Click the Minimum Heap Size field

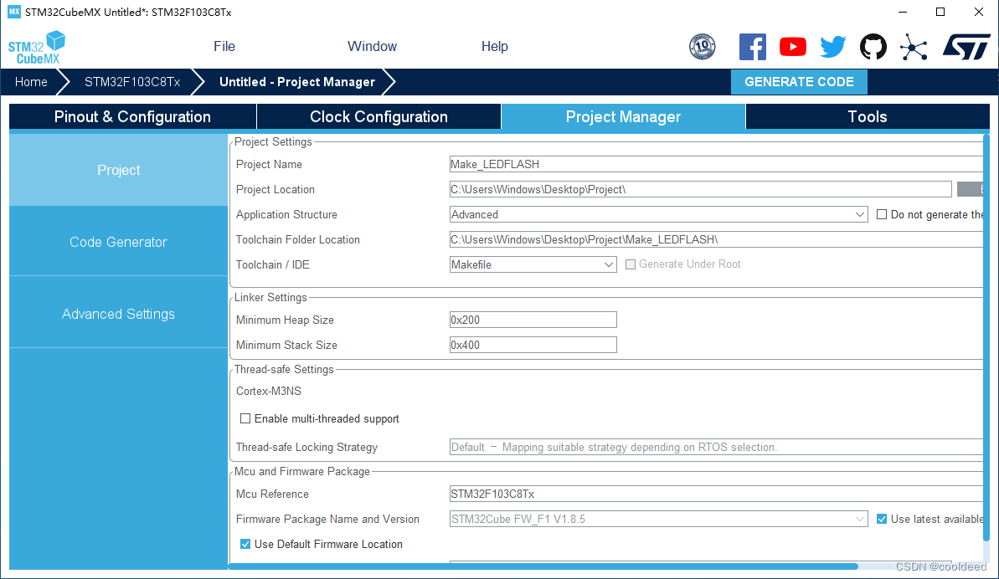click(x=533, y=320)
